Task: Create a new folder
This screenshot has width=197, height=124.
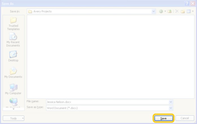Action: tap(183, 12)
